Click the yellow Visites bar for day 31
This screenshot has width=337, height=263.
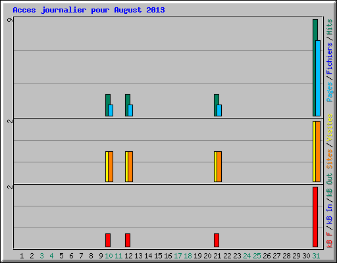pyautogui.click(x=314, y=151)
